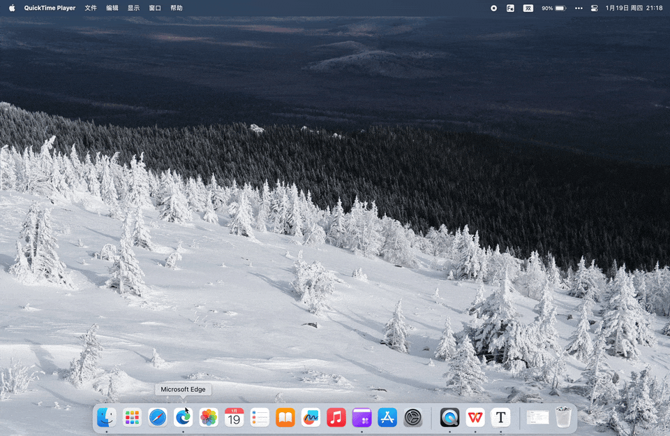670x436 pixels.
Task: Open Calendar showing the 19th
Action: (x=233, y=417)
